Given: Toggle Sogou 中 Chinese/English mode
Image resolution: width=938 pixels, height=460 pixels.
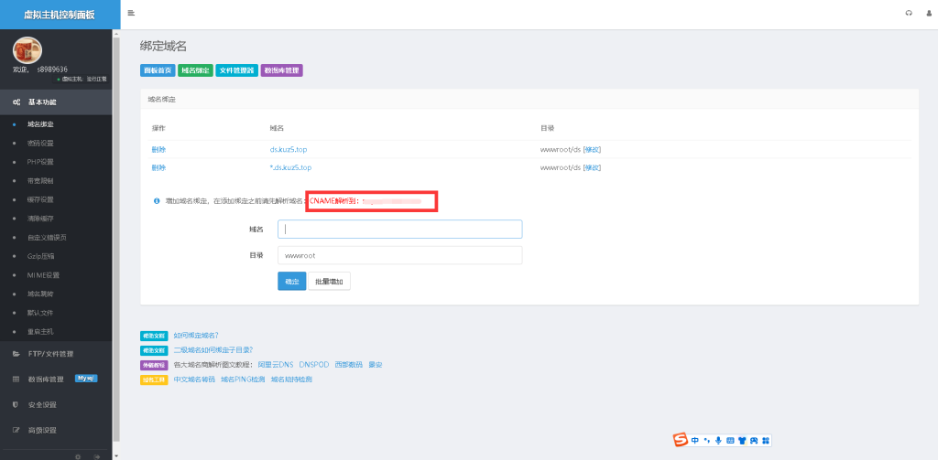Looking at the screenshot, I should point(694,440).
